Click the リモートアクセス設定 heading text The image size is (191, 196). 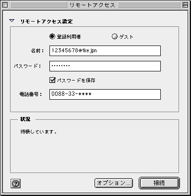pos(47,22)
